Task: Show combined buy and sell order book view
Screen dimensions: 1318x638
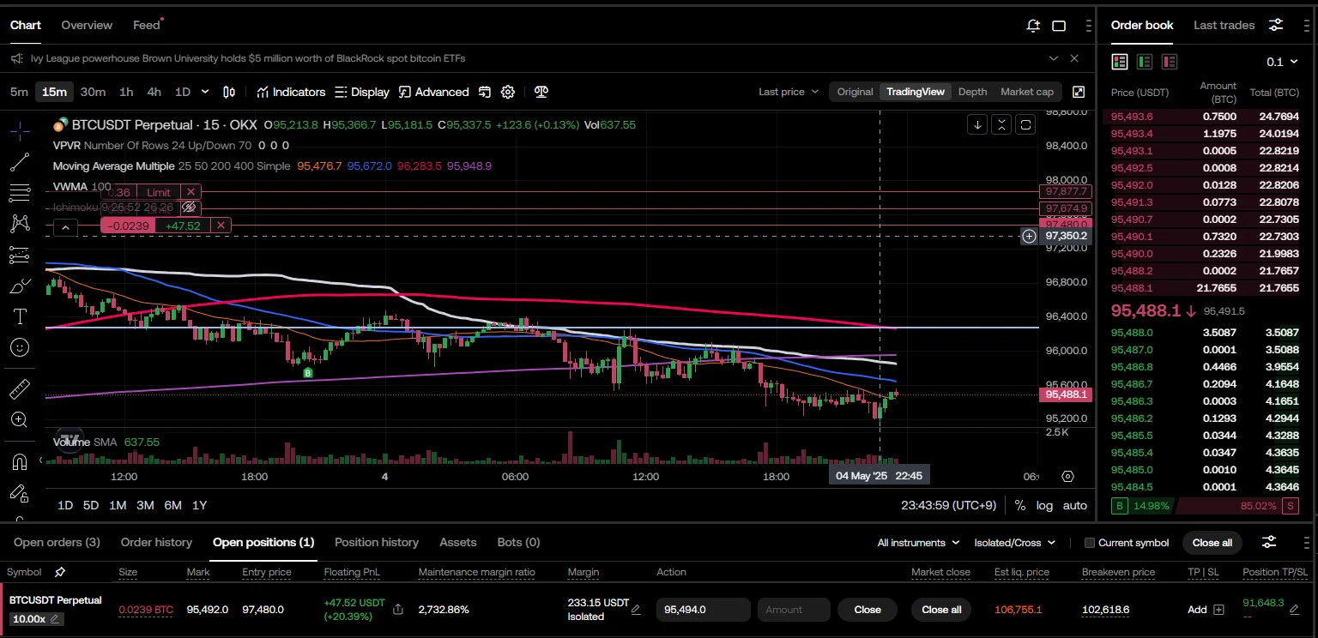Action: (1119, 62)
